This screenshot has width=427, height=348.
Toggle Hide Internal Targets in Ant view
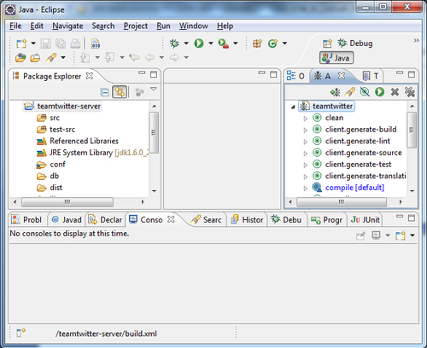click(365, 92)
